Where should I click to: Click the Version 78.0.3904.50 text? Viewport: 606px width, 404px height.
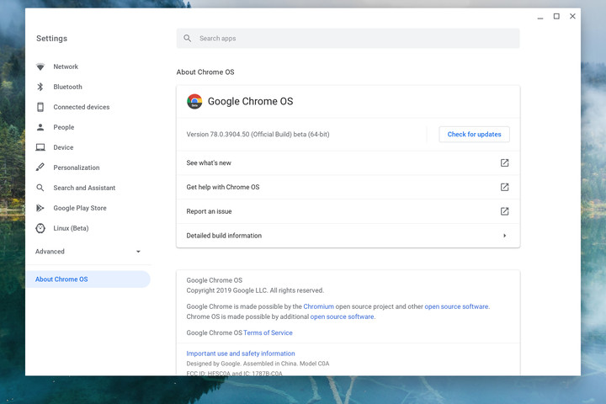pos(258,134)
